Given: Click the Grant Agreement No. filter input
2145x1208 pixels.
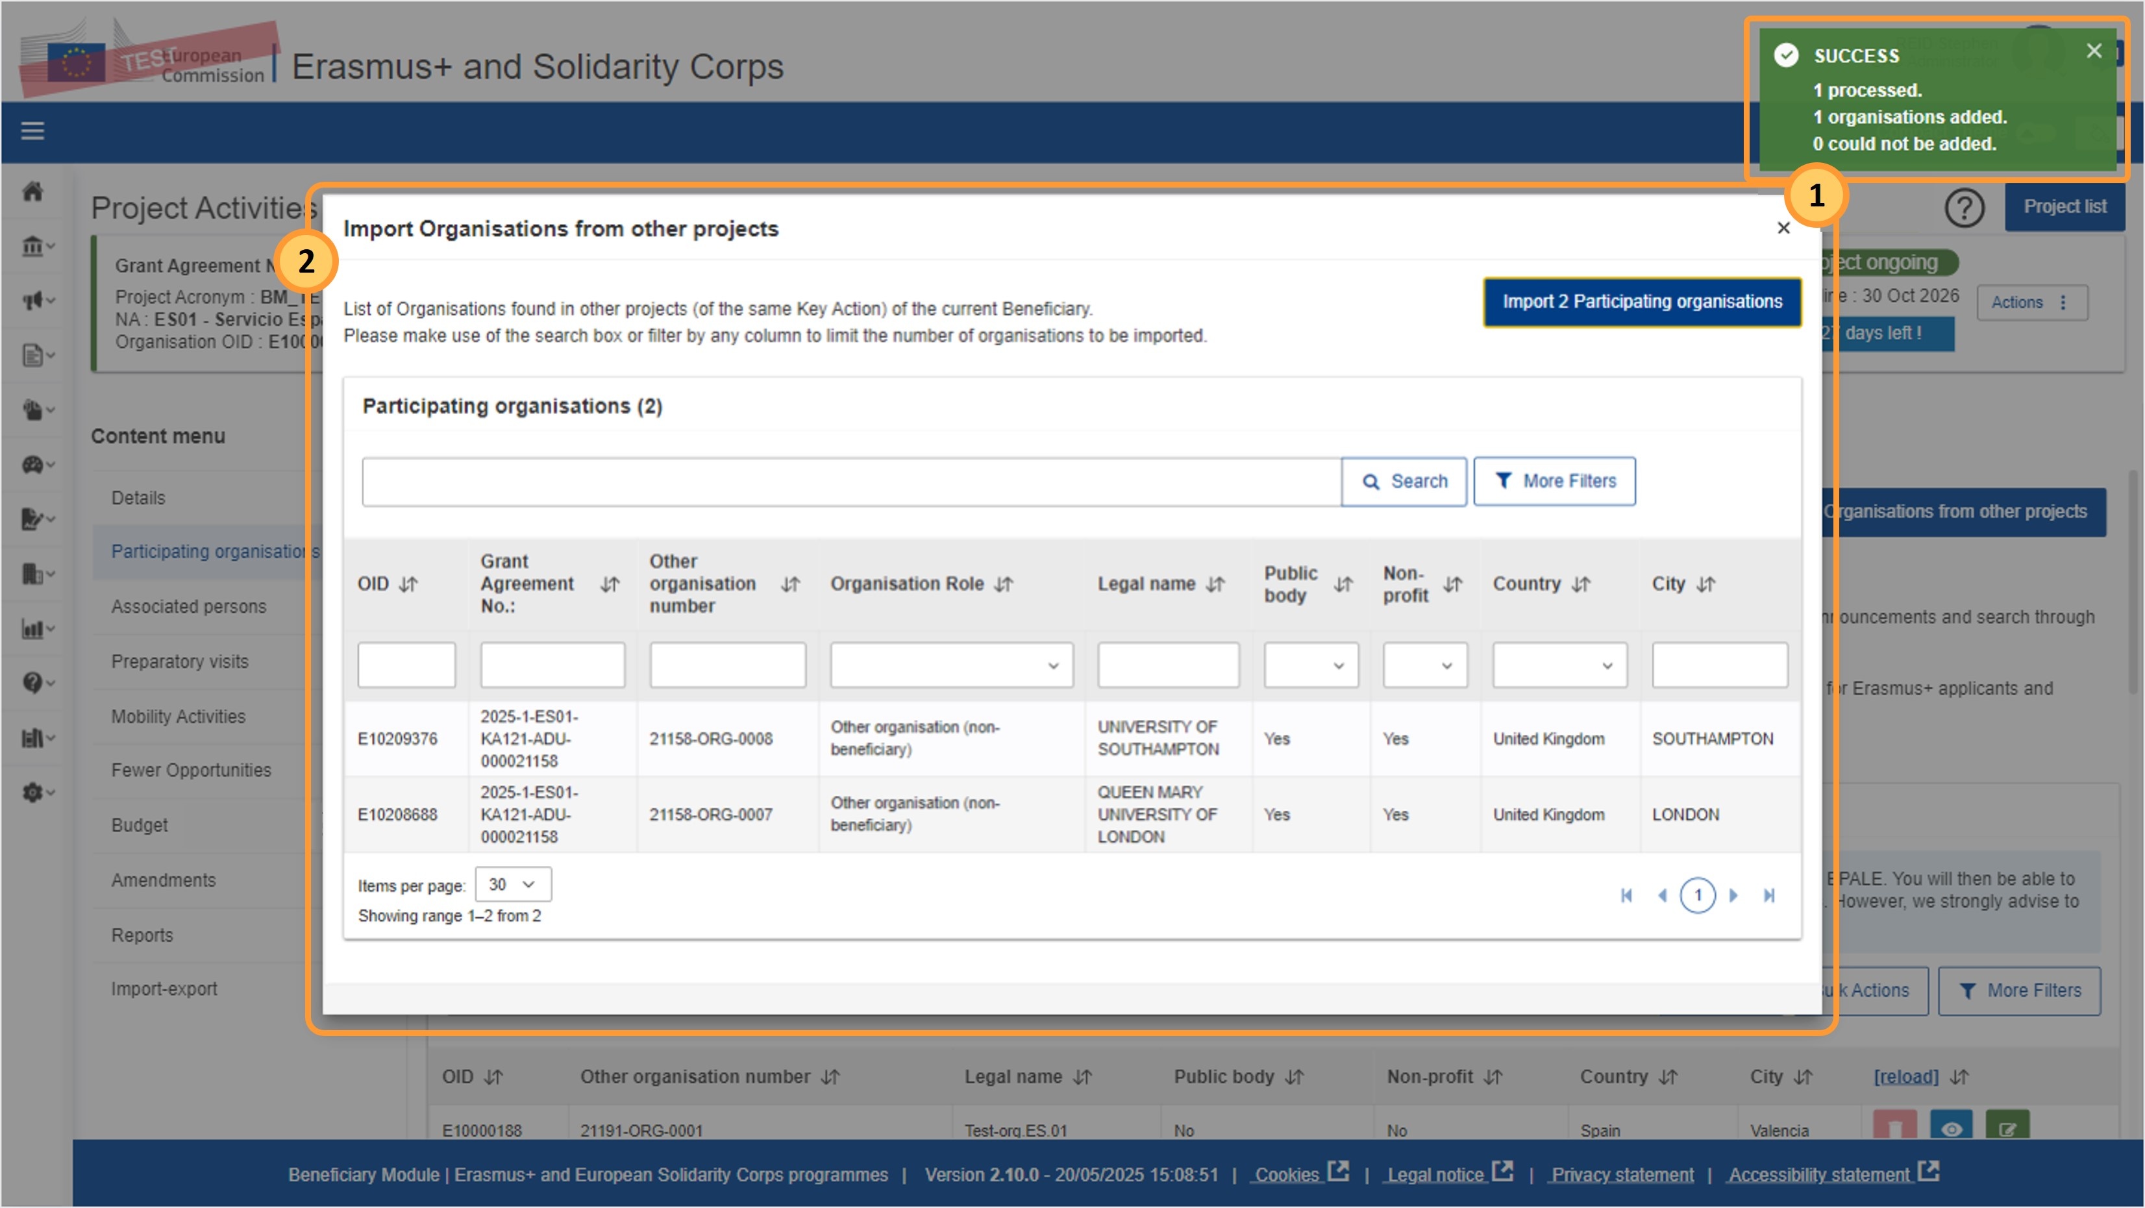Looking at the screenshot, I should point(552,665).
